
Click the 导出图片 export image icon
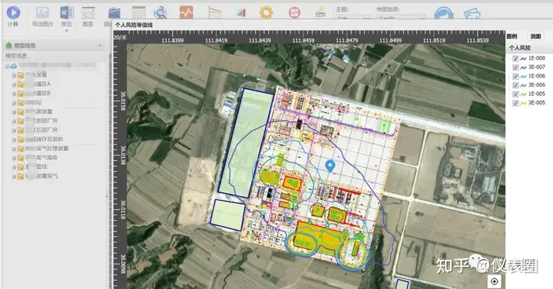(x=42, y=13)
